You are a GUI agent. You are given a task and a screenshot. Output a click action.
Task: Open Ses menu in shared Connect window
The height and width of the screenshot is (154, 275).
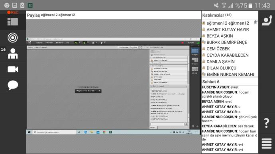point(68,42)
